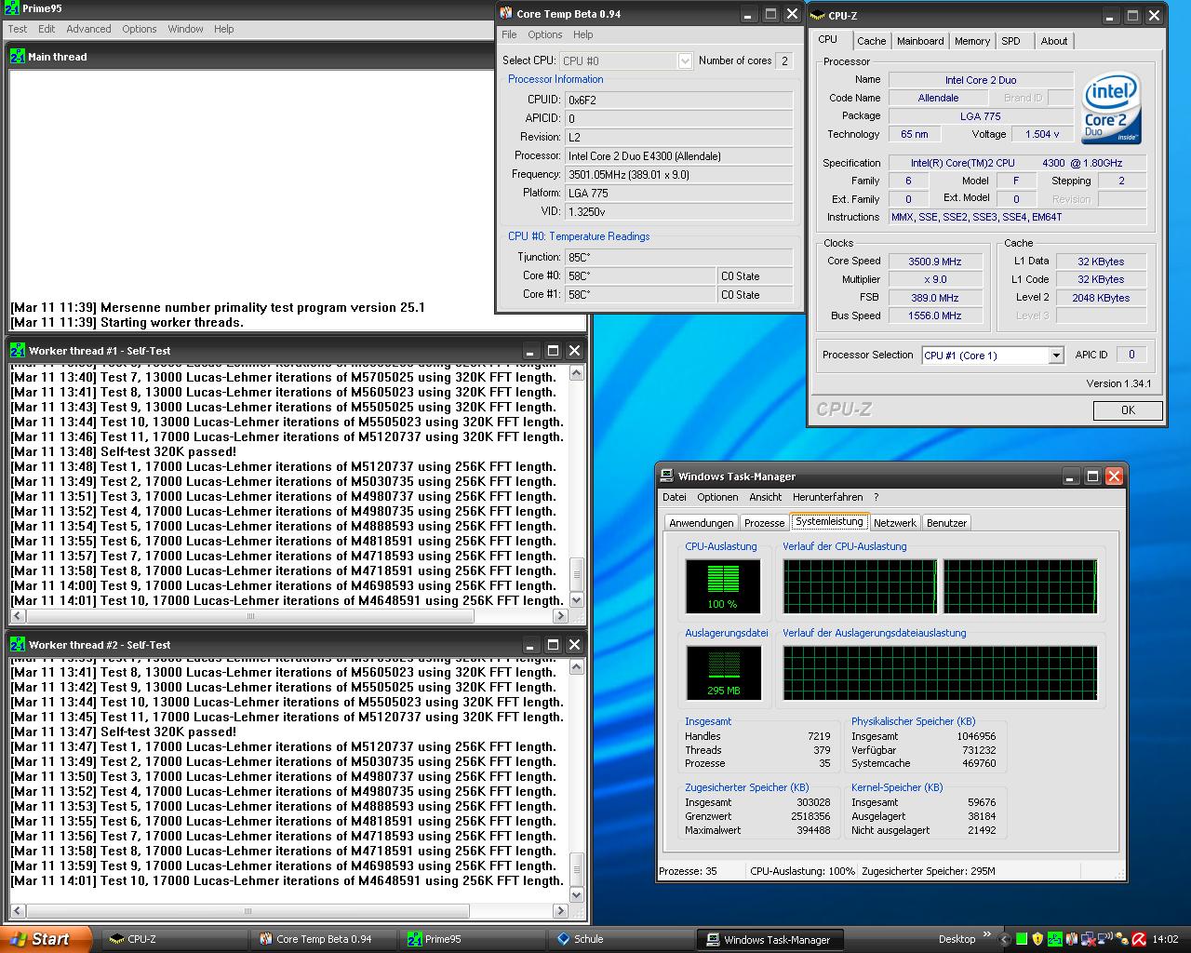Open the Processor Selection dropdown in CPU-Z
This screenshot has width=1191, height=953.
tap(1055, 356)
